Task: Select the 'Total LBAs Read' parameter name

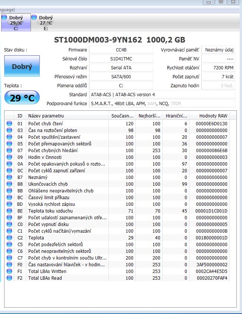Action: [x=45, y=278]
